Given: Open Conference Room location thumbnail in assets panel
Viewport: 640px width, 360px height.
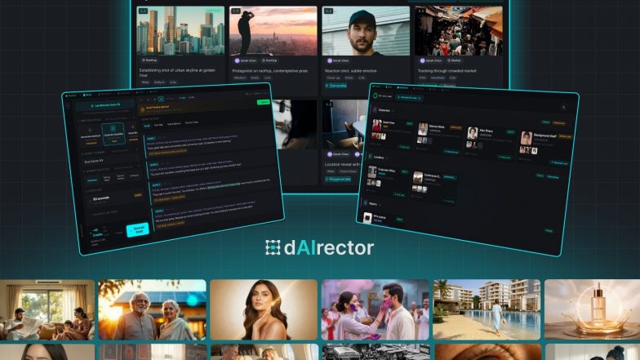Looking at the screenshot, I should tap(418, 178).
